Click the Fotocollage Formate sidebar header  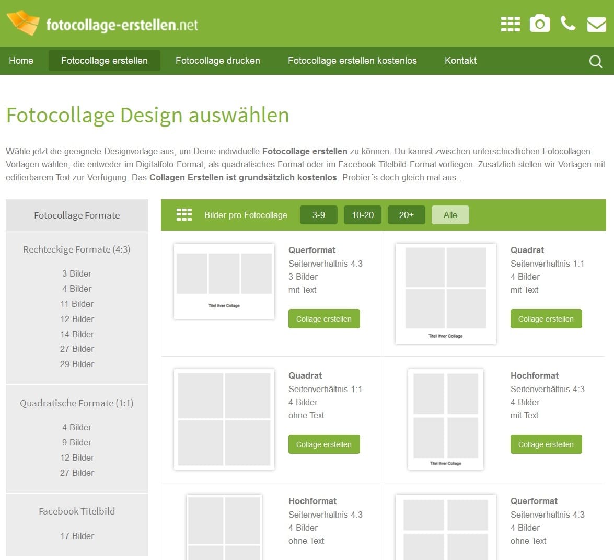tap(77, 215)
